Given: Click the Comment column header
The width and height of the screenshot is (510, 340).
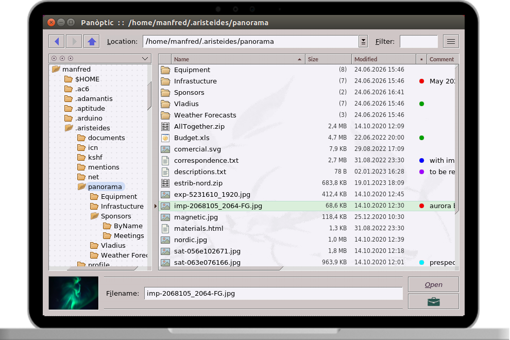Looking at the screenshot, I should click(x=443, y=59).
